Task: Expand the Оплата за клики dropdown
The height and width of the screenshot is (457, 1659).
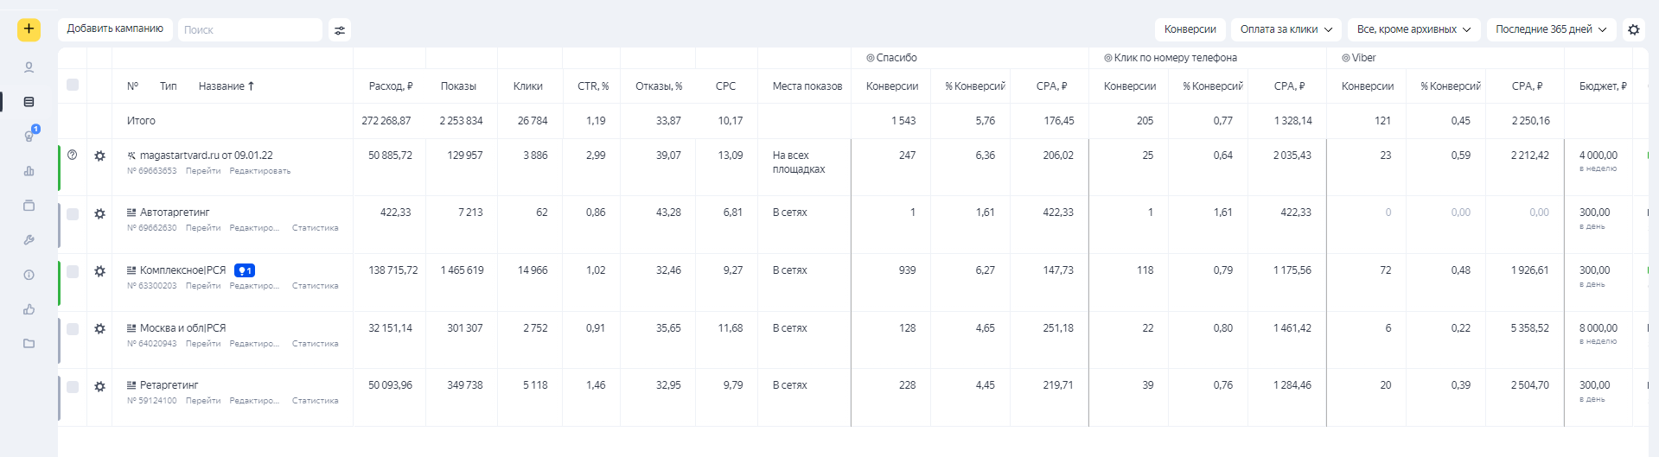Action: tap(1286, 29)
